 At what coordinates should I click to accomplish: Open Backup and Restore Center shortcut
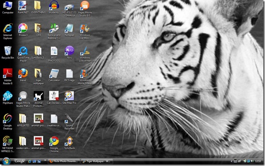tap(54, 31)
